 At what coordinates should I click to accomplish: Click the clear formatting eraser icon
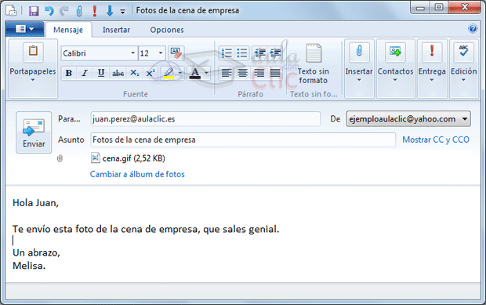tap(176, 53)
